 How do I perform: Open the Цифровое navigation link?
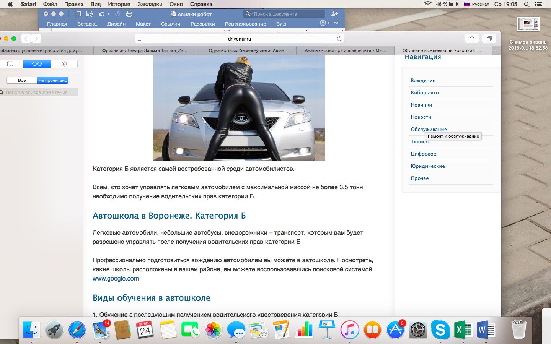coord(423,154)
